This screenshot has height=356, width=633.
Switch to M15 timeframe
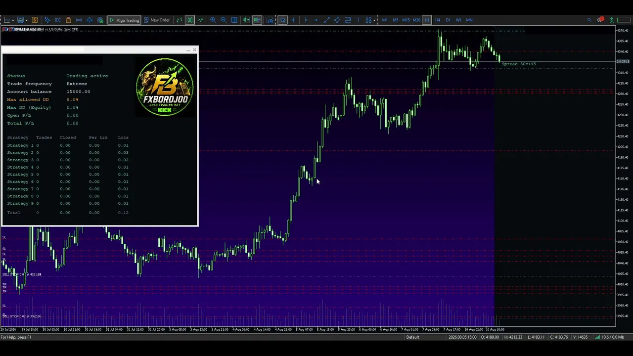[406, 20]
